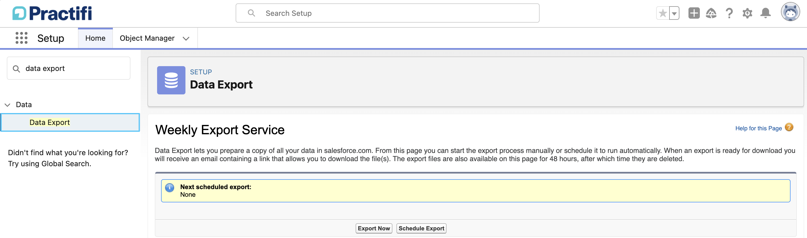Click the Data Export database icon
The image size is (807, 238).
pos(171,80)
